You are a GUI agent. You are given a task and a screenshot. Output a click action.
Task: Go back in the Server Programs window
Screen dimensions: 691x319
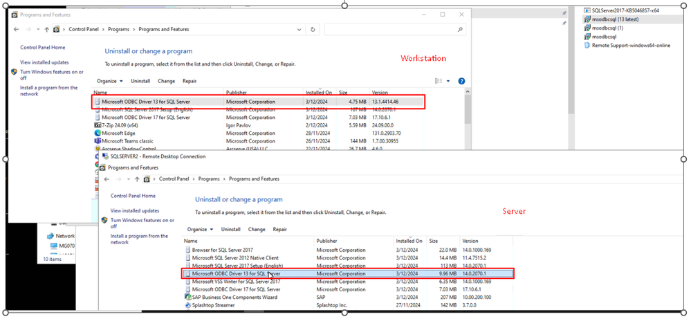[x=107, y=179]
